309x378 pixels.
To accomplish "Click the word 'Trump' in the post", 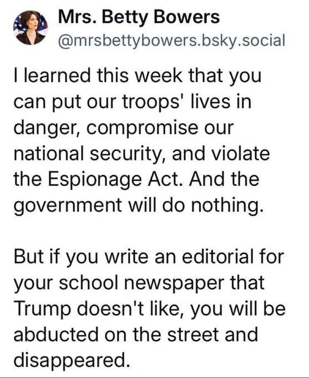I will (x=42, y=310).
